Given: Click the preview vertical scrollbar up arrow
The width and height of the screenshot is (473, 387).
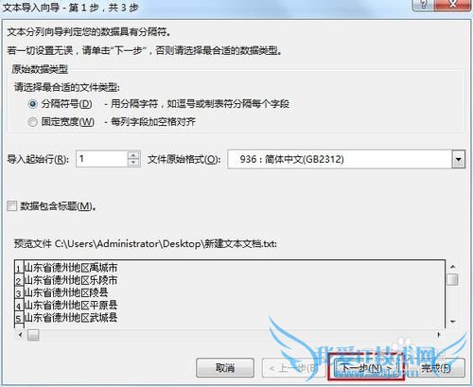Looking at the screenshot, I should click(453, 267).
